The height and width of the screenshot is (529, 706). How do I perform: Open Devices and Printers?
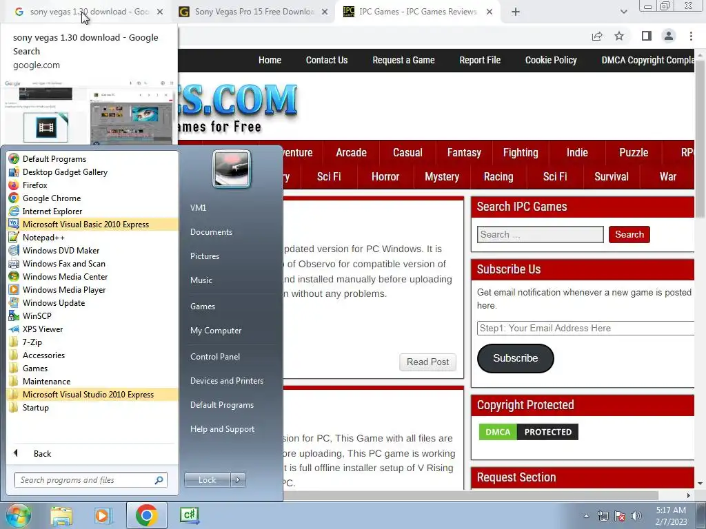(x=226, y=380)
